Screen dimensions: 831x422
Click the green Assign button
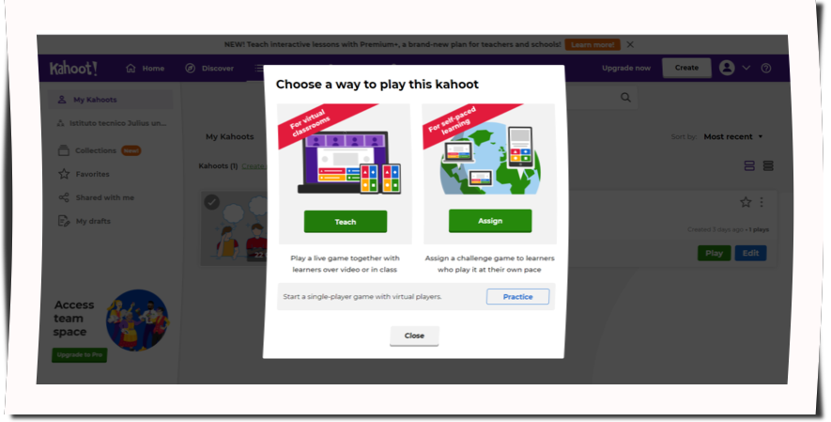coord(490,221)
